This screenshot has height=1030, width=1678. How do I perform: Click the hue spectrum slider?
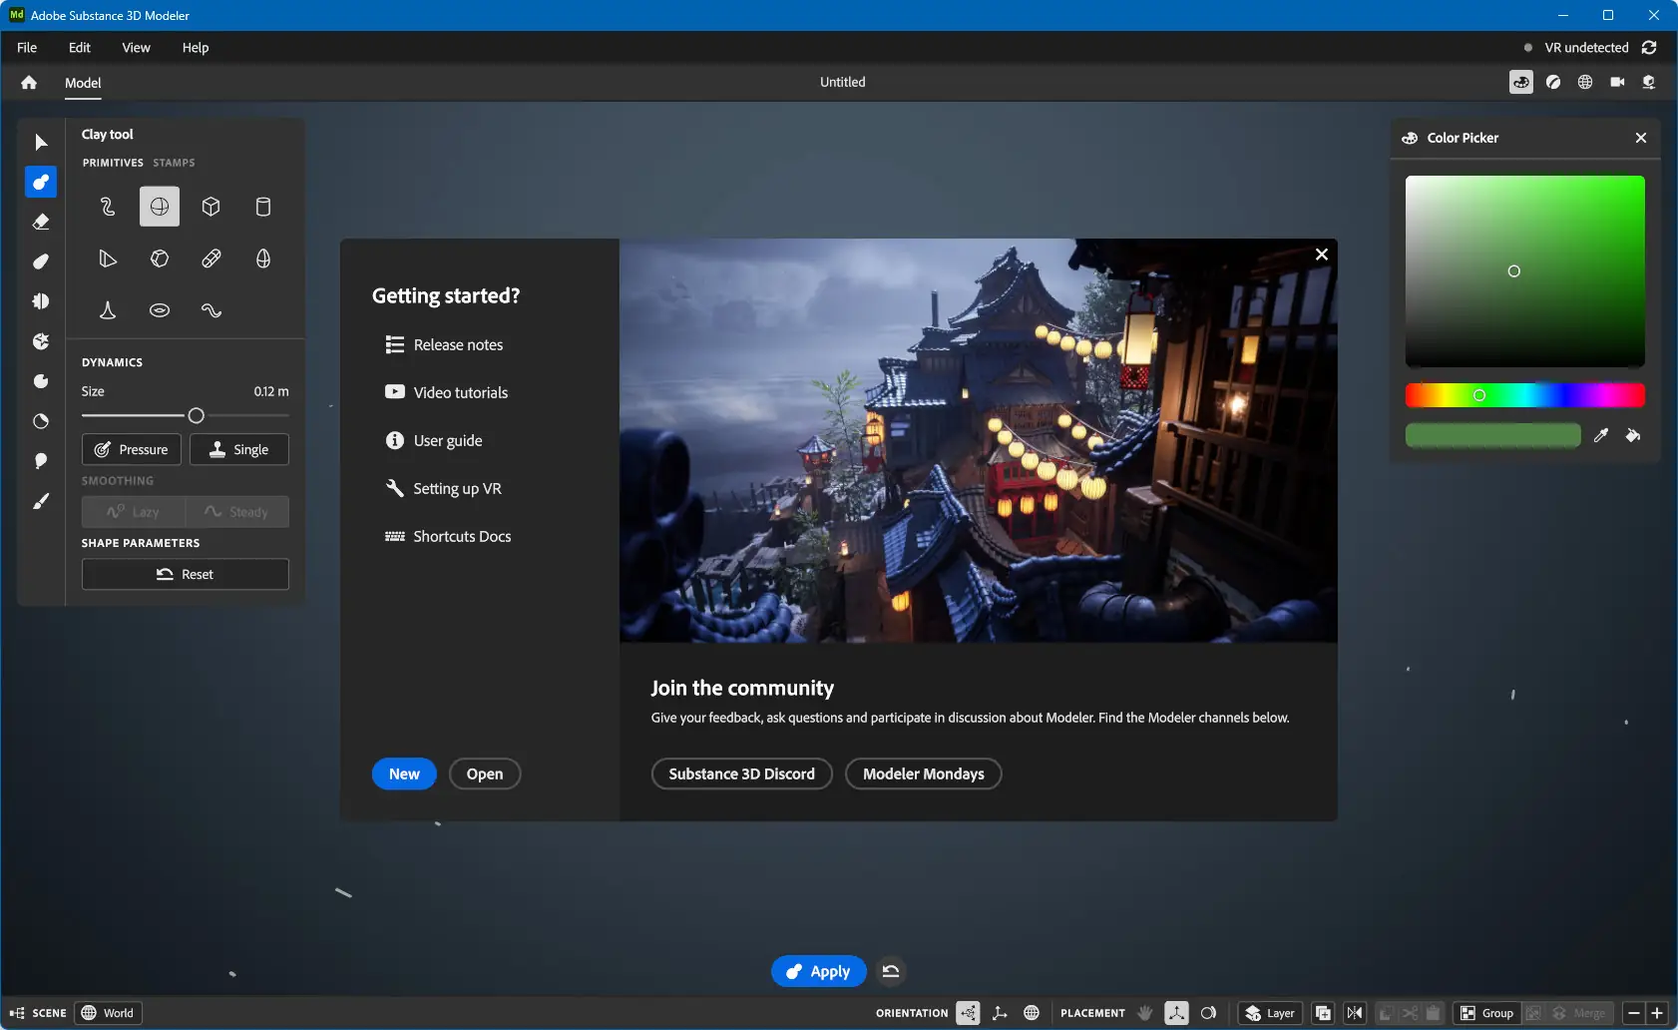[1524, 395]
